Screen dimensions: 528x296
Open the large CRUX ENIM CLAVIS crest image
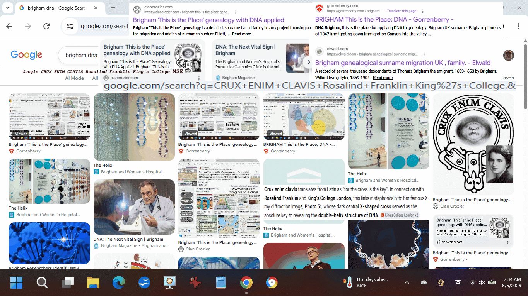click(473, 144)
